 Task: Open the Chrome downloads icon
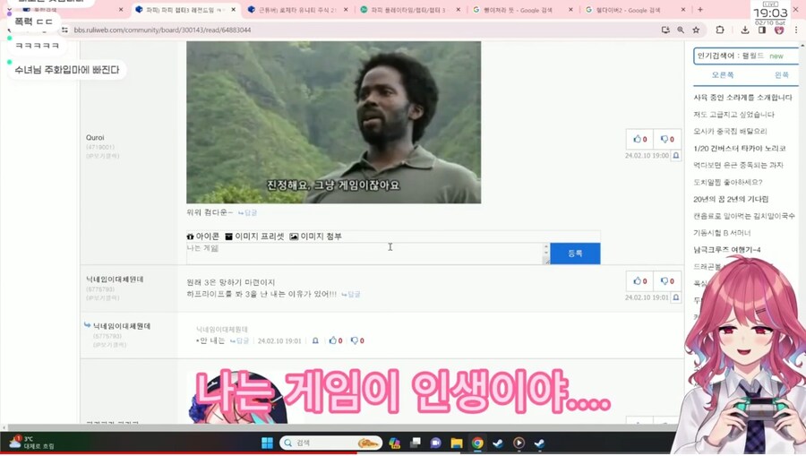point(745,30)
